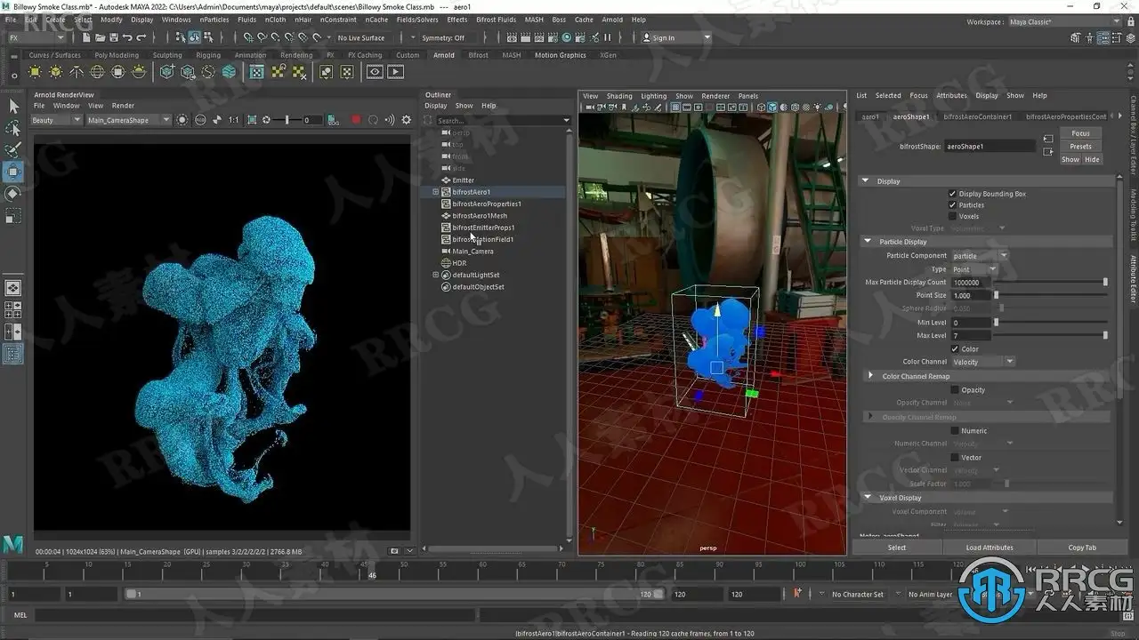This screenshot has height=640, width=1139.
Task: Click the undo icon in the status line
Action: tap(127, 37)
